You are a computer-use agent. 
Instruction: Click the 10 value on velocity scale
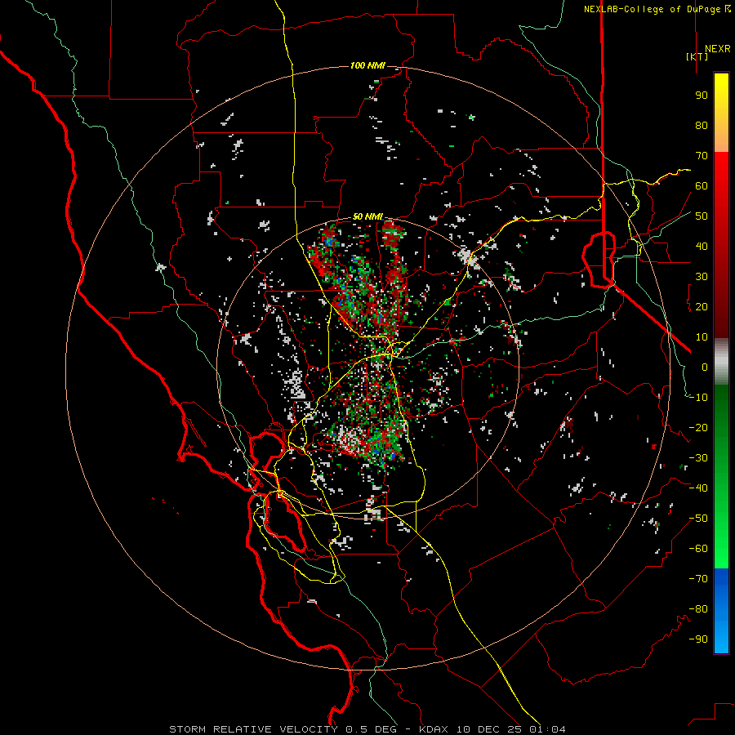point(702,337)
